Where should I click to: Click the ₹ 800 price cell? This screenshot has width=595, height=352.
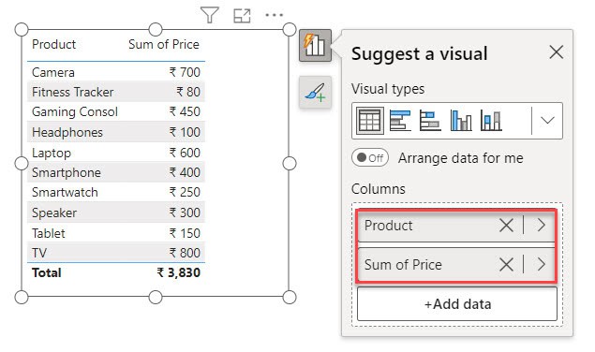tap(185, 253)
